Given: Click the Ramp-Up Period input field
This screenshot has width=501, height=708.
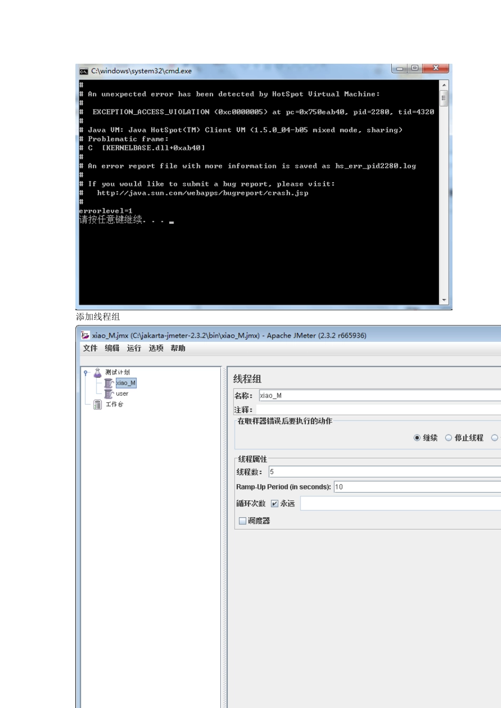Looking at the screenshot, I should [x=417, y=487].
